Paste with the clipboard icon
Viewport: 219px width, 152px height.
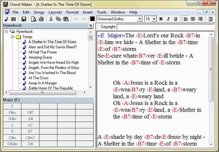pyautogui.click(x=66, y=19)
